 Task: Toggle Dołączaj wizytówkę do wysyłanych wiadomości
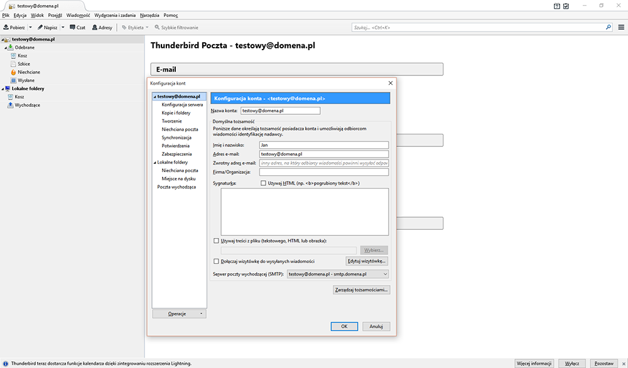point(216,261)
